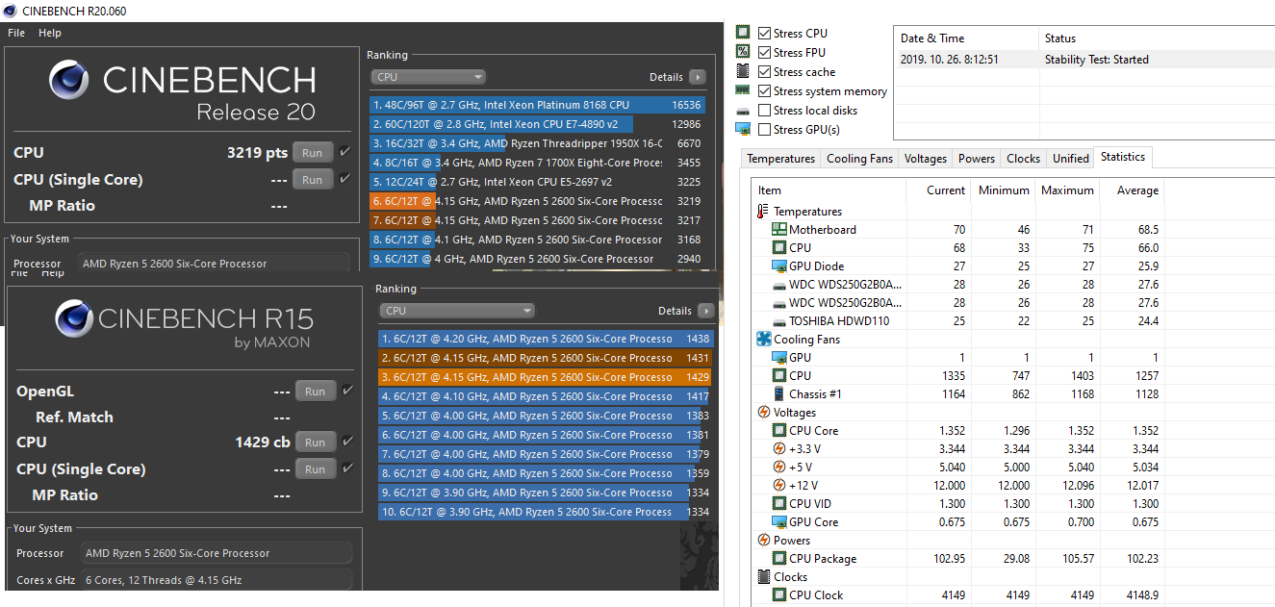
Task: Click the thermometer icon of Temperatures group
Action: point(764,211)
